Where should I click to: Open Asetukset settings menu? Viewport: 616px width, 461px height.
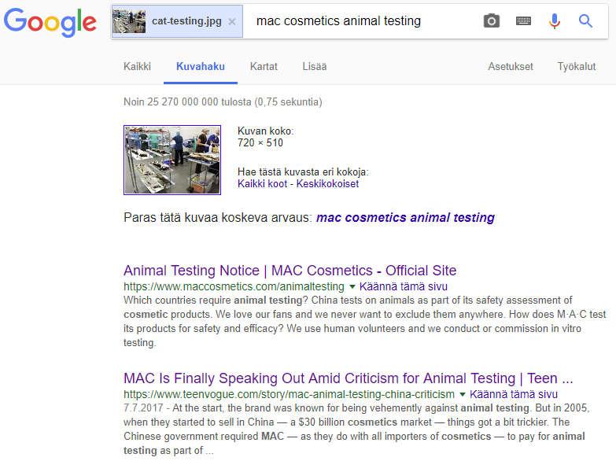[x=511, y=66]
